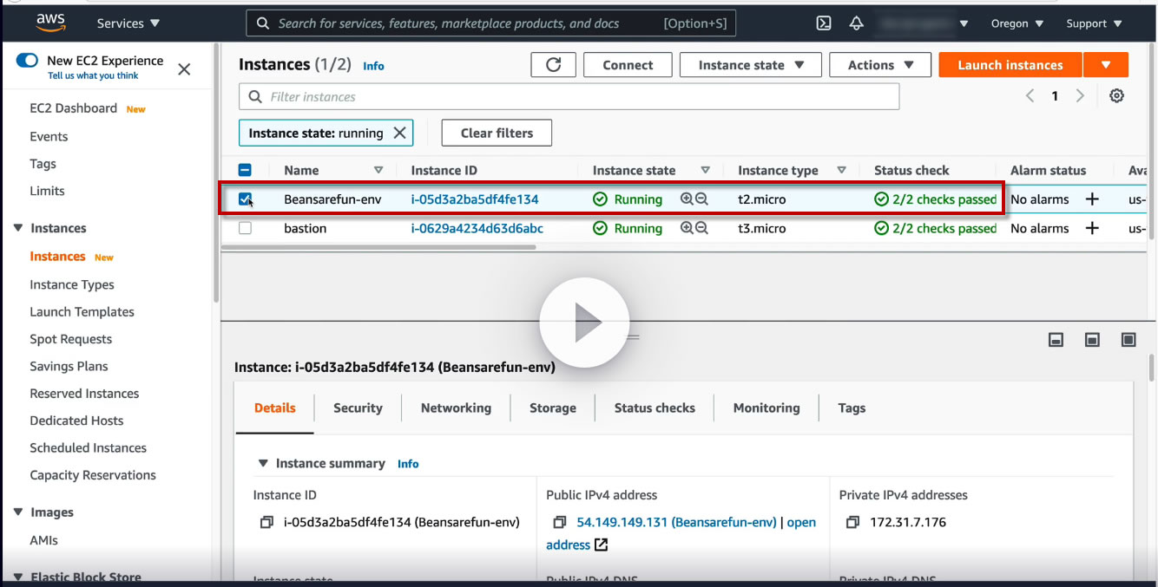Collapse the Instances sidebar section

[18, 228]
